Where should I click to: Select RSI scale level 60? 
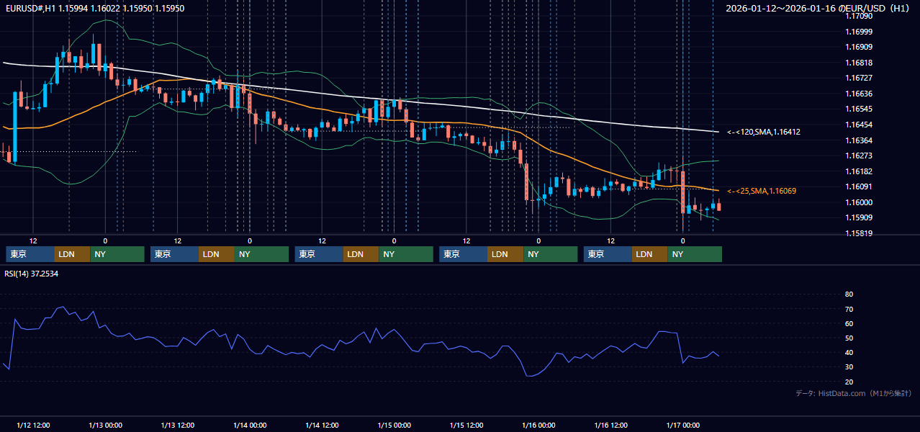click(849, 324)
